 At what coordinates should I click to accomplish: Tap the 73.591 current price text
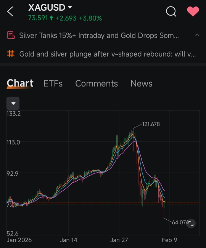pos(38,18)
